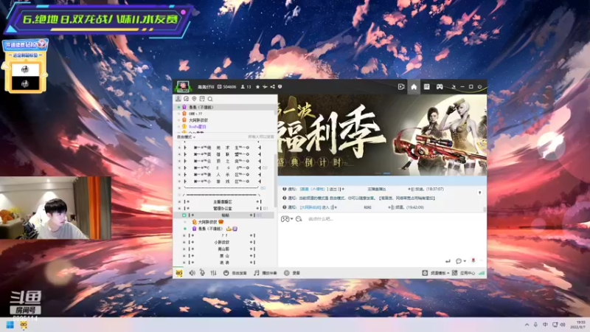The width and height of the screenshot is (590, 332).
Task: Mute the speaker output
Action: (192, 273)
